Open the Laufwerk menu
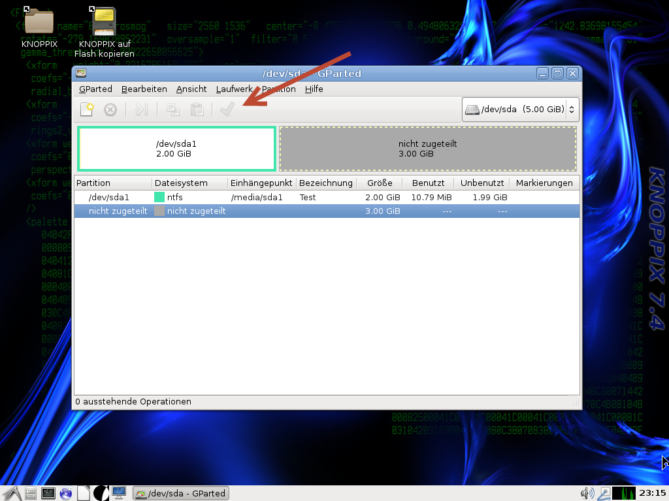The image size is (669, 501). coord(235,89)
